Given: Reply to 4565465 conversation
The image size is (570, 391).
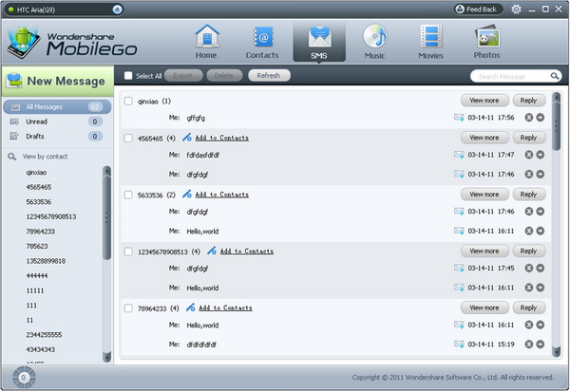Looking at the screenshot, I should coord(529,138).
